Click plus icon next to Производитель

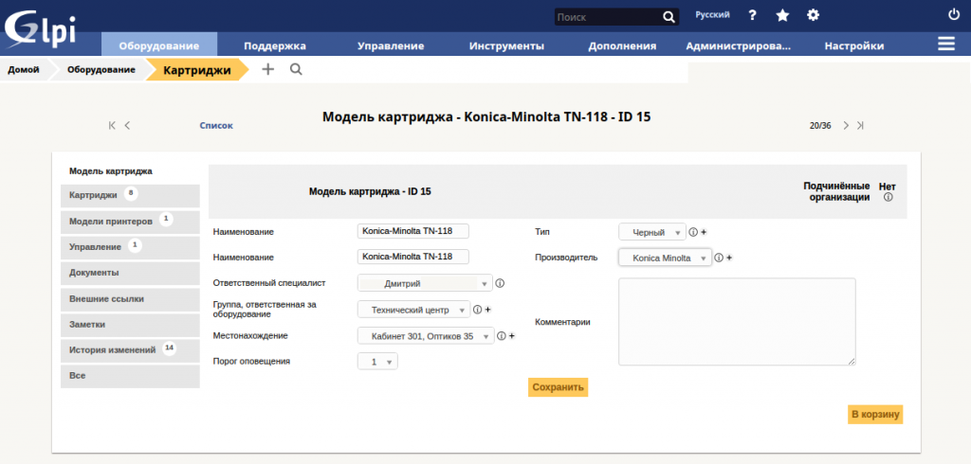click(729, 258)
